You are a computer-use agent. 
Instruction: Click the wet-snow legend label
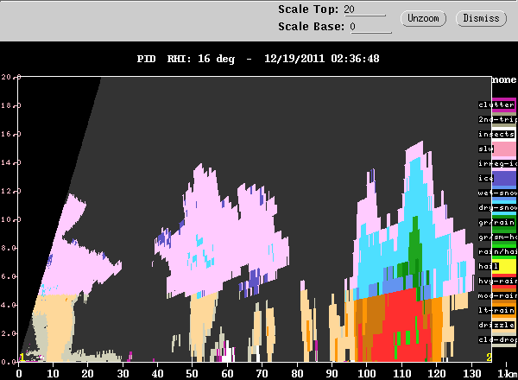(497, 193)
